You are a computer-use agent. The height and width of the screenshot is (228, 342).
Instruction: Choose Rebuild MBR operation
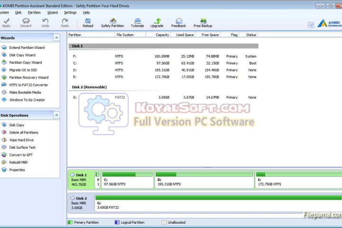pyautogui.click(x=19, y=162)
